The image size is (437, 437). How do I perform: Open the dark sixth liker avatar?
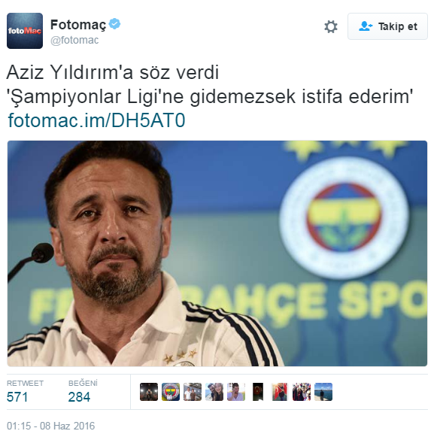click(x=258, y=392)
